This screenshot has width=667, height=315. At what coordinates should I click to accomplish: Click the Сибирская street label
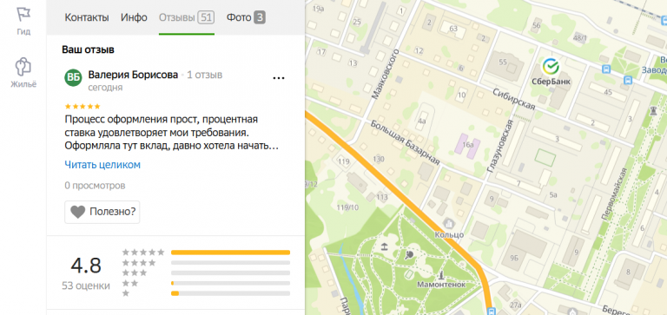(513, 99)
